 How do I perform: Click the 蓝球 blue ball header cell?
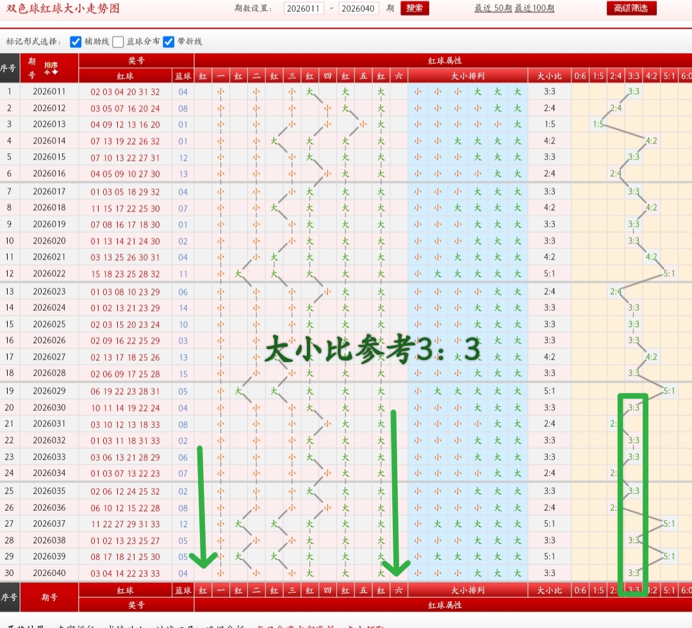(x=183, y=75)
